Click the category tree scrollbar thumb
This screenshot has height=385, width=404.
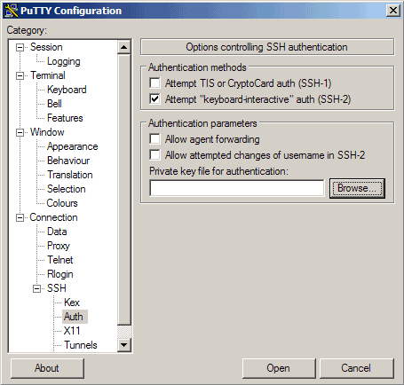tap(124, 189)
